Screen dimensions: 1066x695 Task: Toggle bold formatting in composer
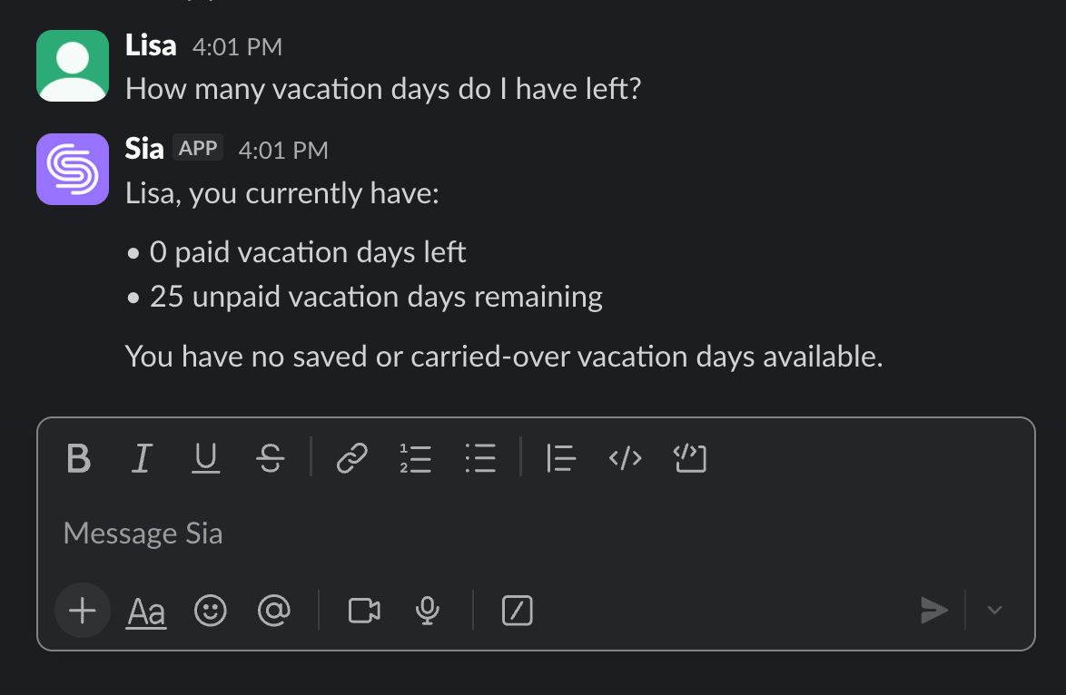click(79, 459)
